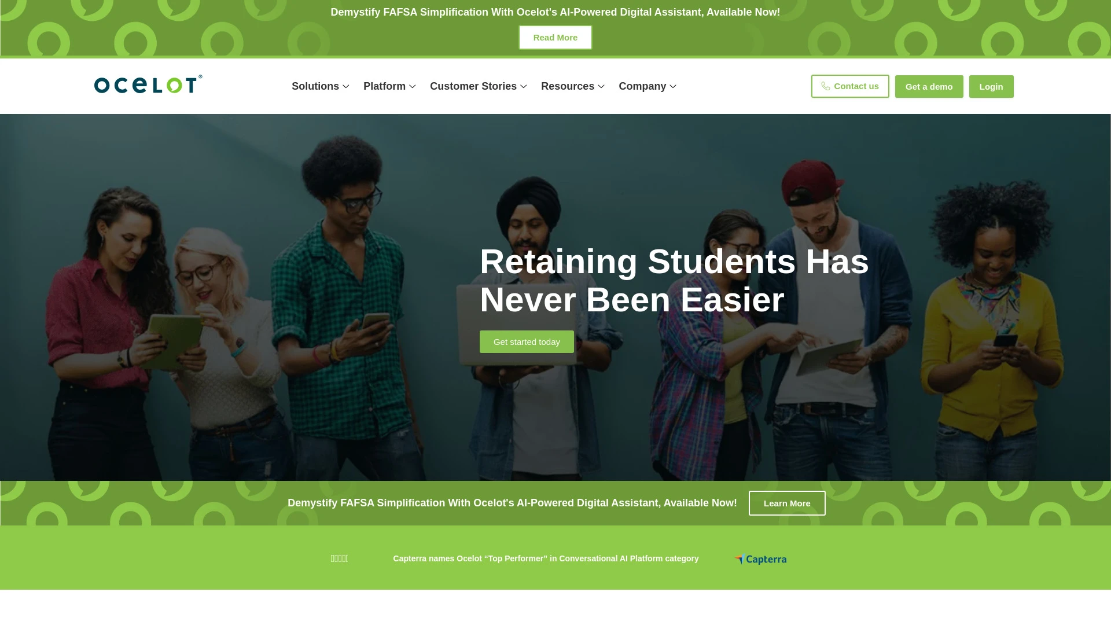Click the Get started today button
Image resolution: width=1111 pixels, height=625 pixels.
[x=527, y=341]
